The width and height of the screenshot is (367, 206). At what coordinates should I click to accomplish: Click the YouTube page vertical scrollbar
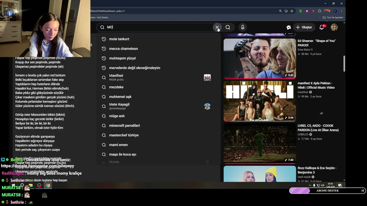(344, 63)
